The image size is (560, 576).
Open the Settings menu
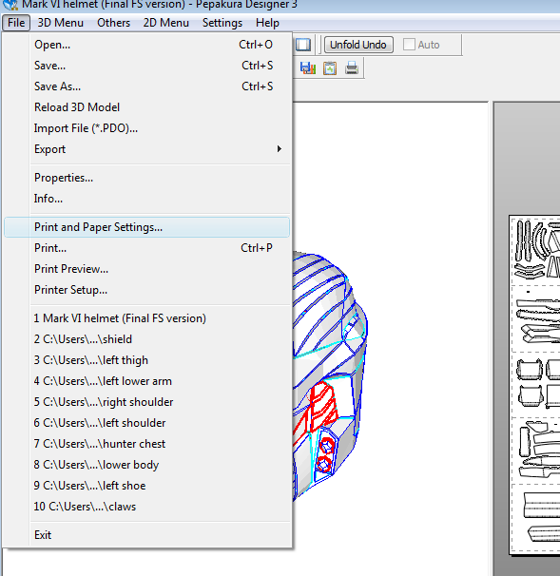(222, 23)
